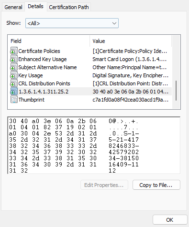Click the field list vertical scrollbar thumb
The width and height of the screenshot is (189, 227).
pyautogui.click(x=176, y=91)
